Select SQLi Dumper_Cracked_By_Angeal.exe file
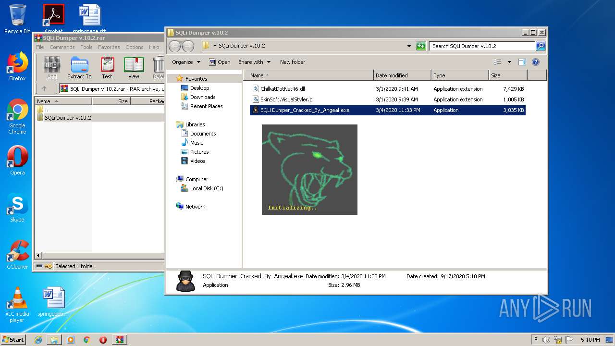This screenshot has width=615, height=346. [387, 110]
